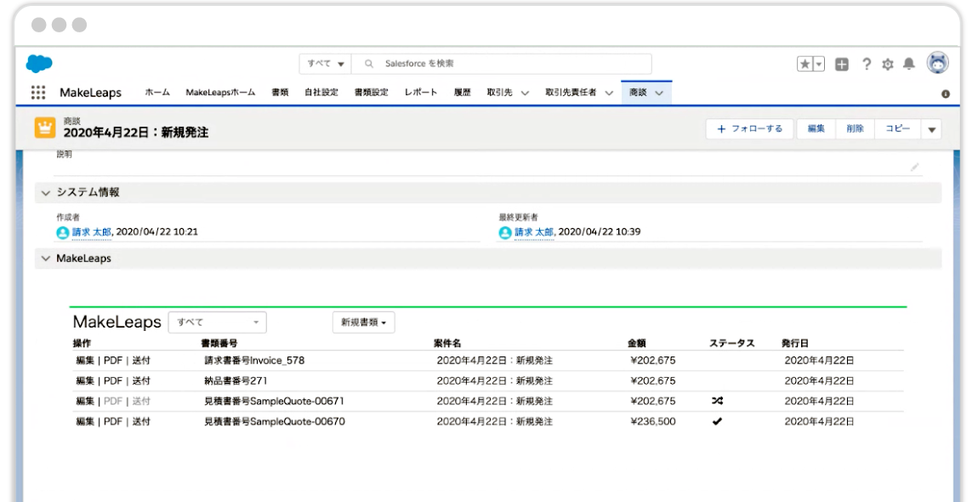This screenshot has width=978, height=502.
Task: Open the user profile avatar
Action: tap(938, 63)
